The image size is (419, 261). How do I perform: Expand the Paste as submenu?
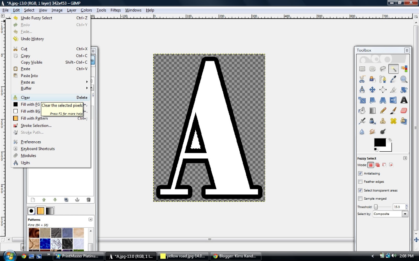click(x=51, y=82)
